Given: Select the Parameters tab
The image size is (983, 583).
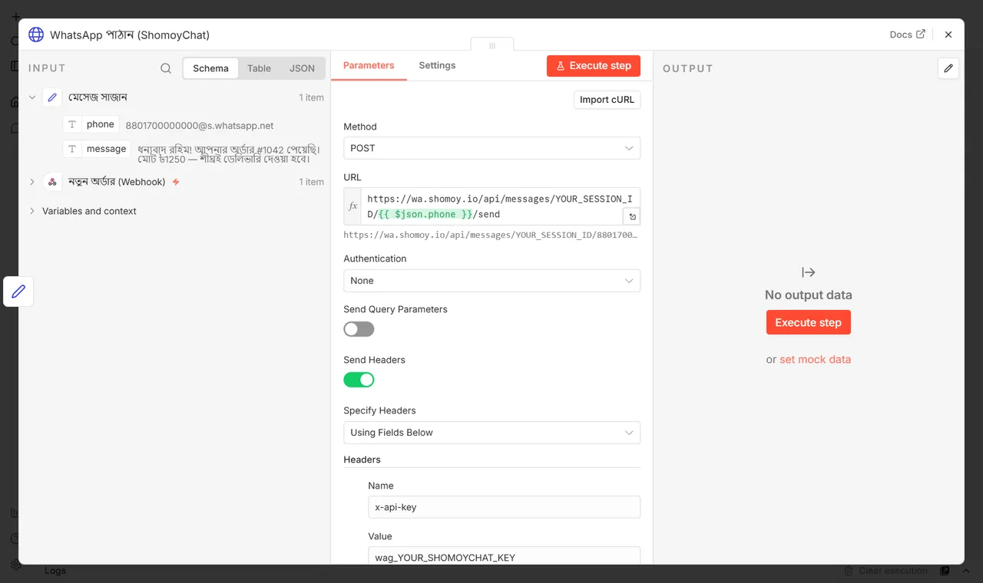Looking at the screenshot, I should tap(369, 65).
